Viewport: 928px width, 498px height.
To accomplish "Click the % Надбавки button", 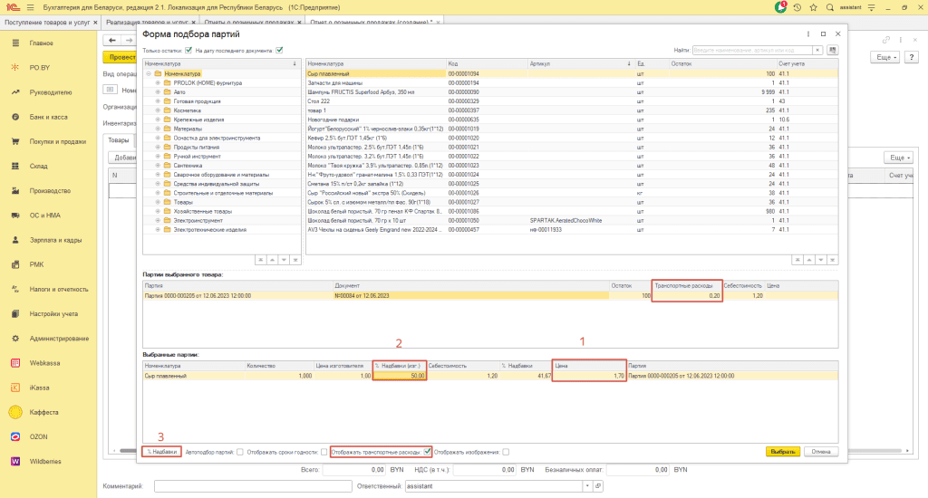I will pos(162,452).
